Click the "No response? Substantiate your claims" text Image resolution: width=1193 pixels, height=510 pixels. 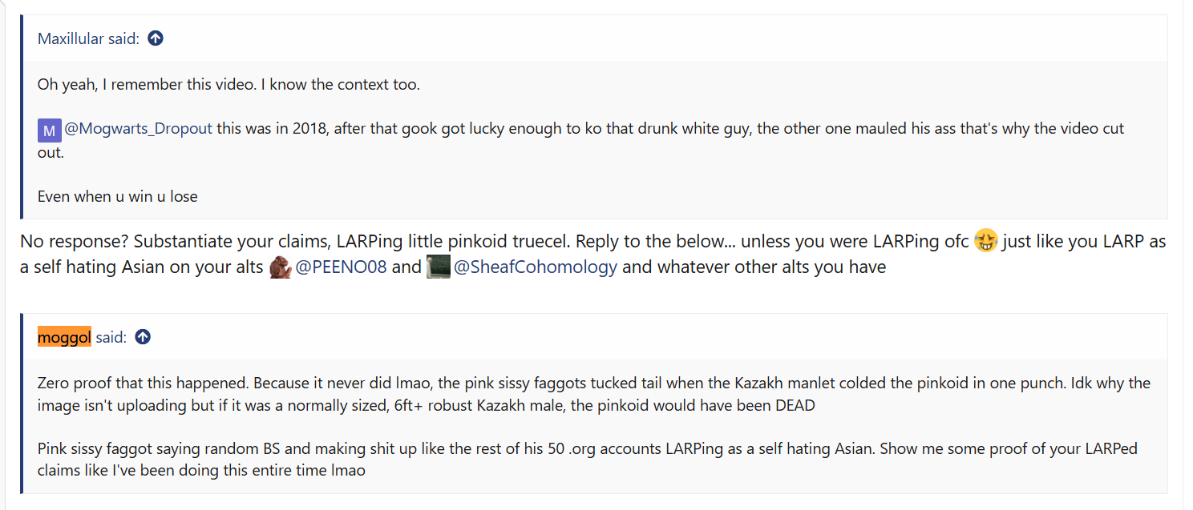(160, 242)
